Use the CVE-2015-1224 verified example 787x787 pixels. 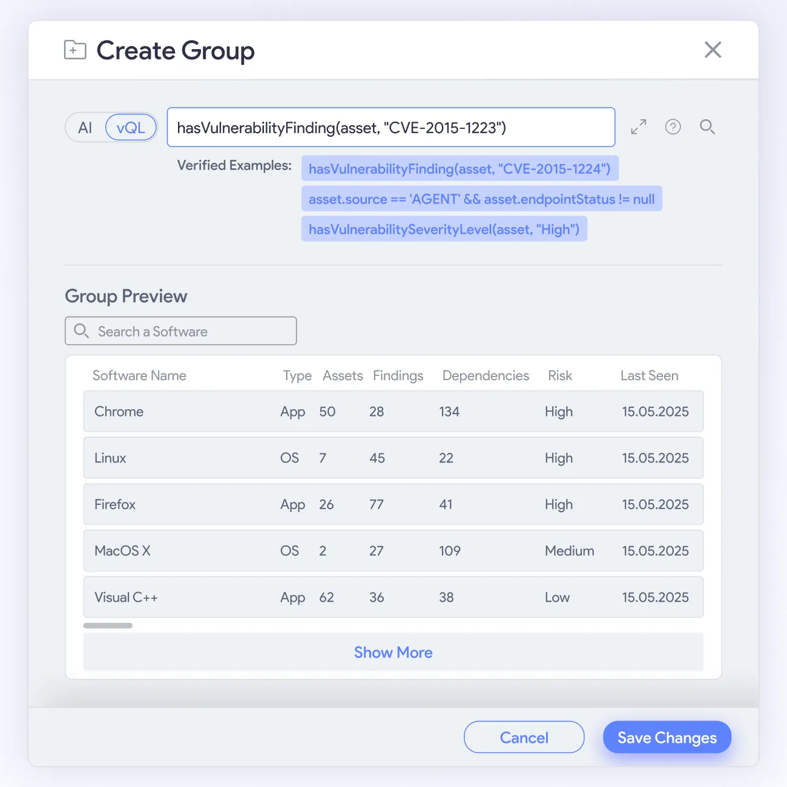[x=460, y=168]
